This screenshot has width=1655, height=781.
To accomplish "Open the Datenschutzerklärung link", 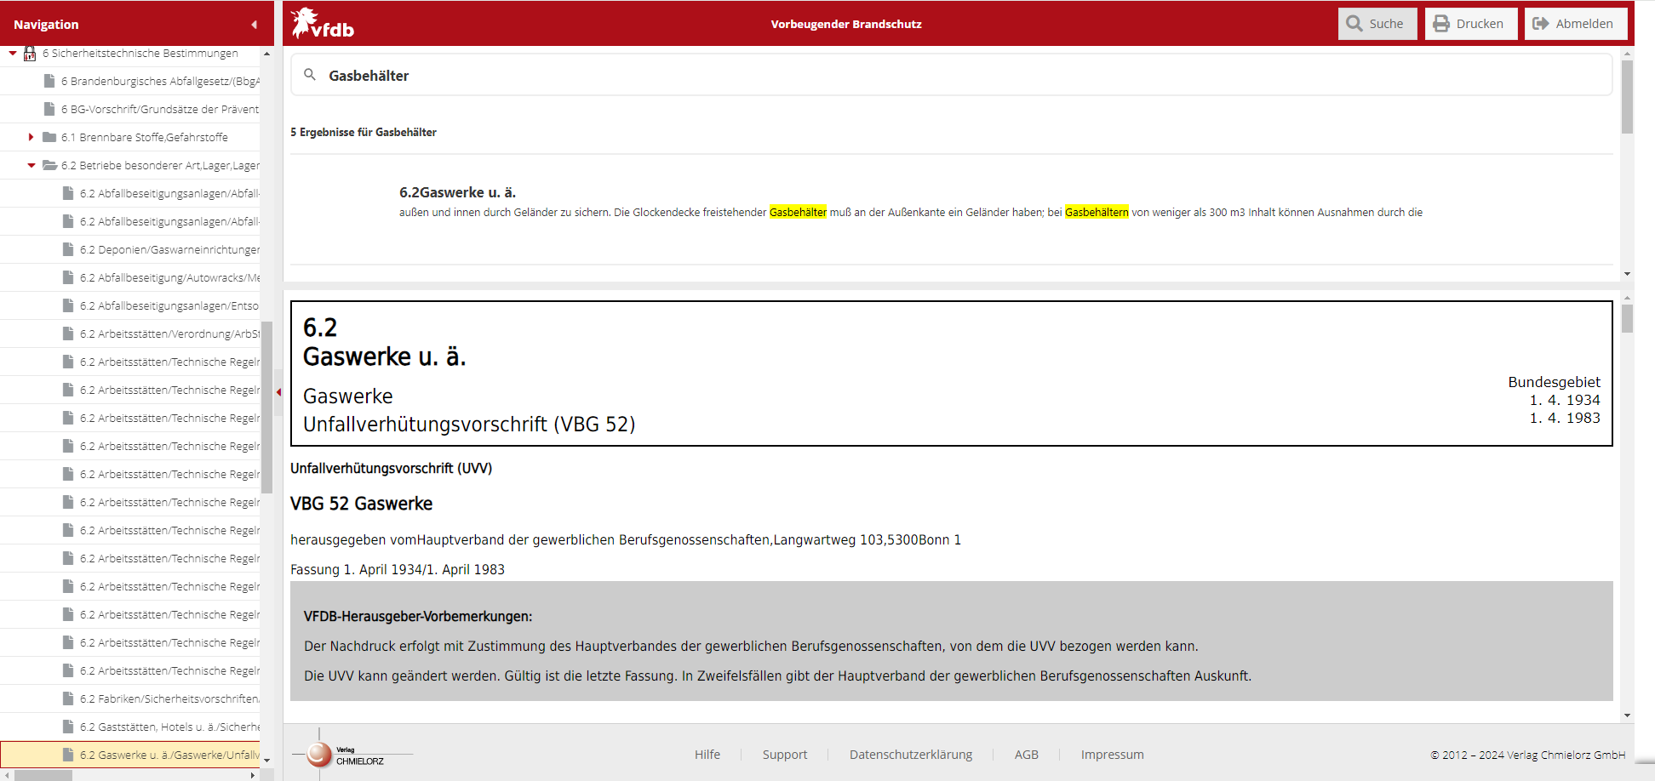I will coord(911,754).
